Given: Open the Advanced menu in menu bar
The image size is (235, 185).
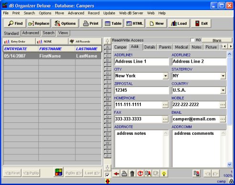Looking at the screenshot, I should pyautogui.click(x=76, y=13).
